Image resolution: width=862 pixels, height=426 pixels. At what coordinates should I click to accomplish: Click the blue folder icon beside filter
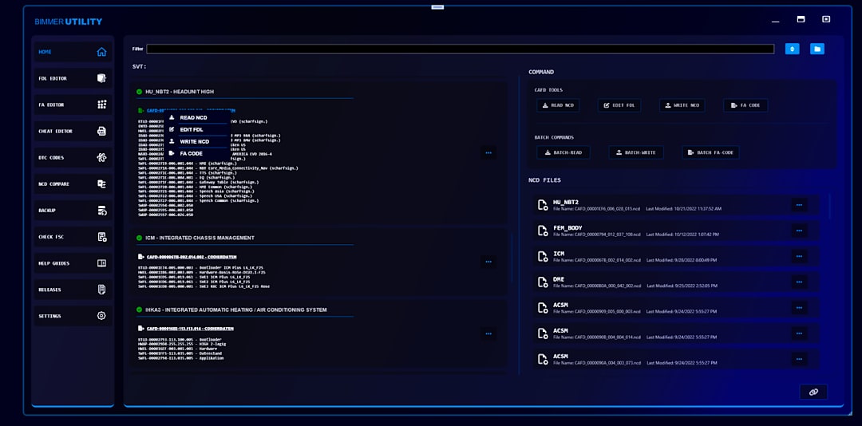coord(817,49)
